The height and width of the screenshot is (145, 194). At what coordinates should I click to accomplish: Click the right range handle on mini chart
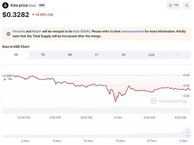pos(190,132)
